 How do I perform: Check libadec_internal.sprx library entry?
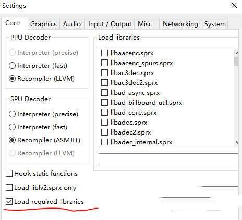(104, 142)
